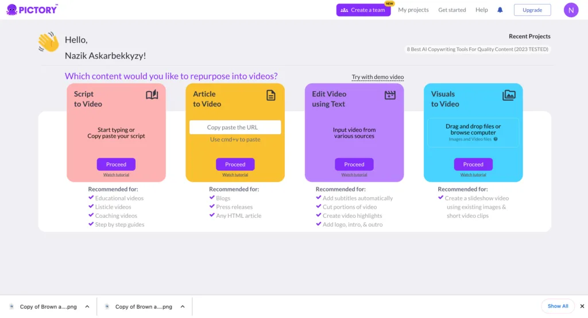This screenshot has height=318, width=588.
Task: Open My projects
Action: point(413,10)
